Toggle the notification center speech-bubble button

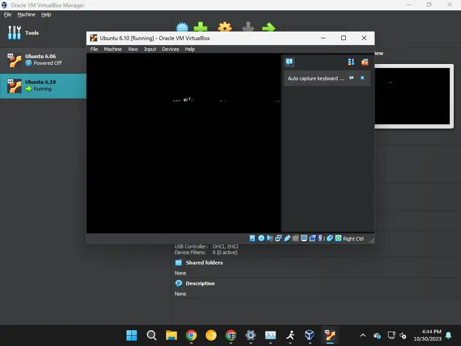pyautogui.click(x=289, y=62)
